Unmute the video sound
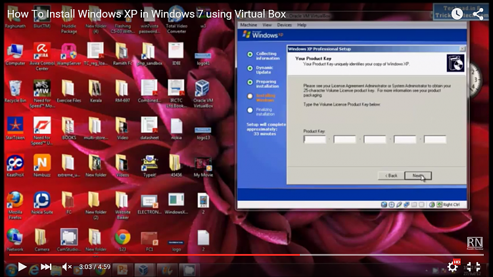Viewport: 493px width, 277px height. (x=66, y=267)
